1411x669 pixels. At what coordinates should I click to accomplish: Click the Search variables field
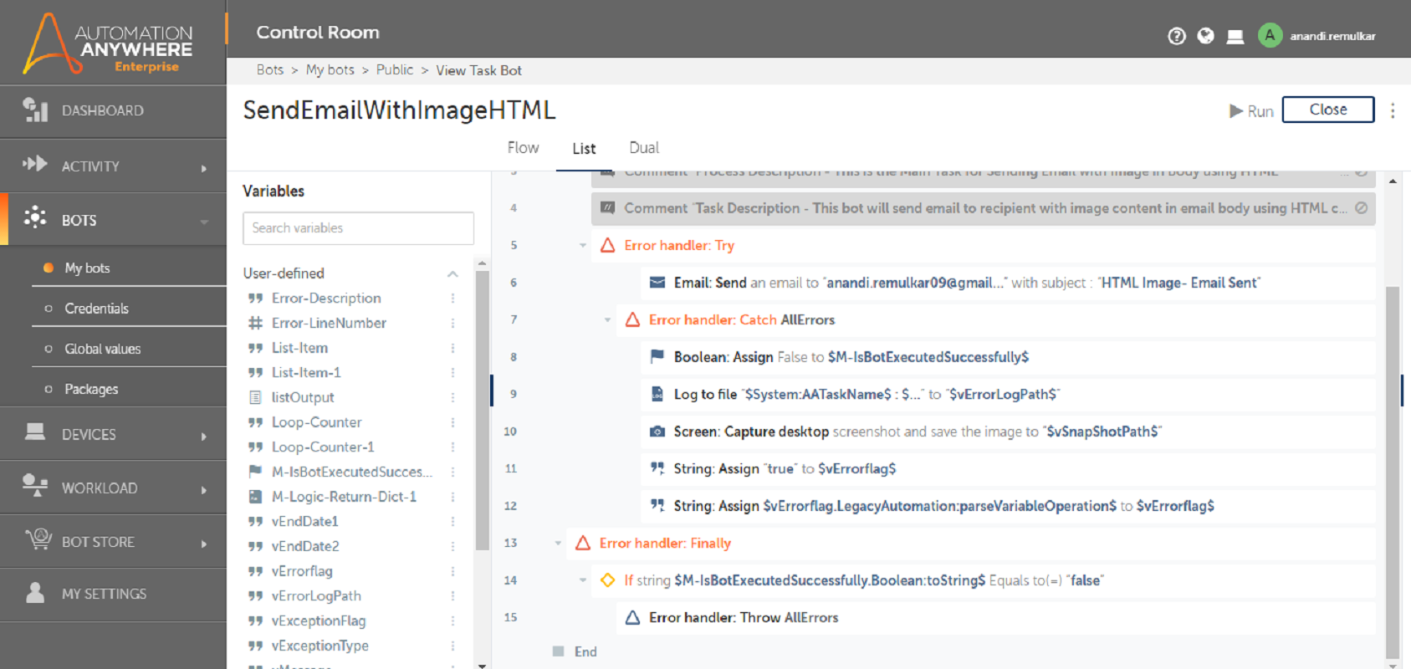click(358, 228)
